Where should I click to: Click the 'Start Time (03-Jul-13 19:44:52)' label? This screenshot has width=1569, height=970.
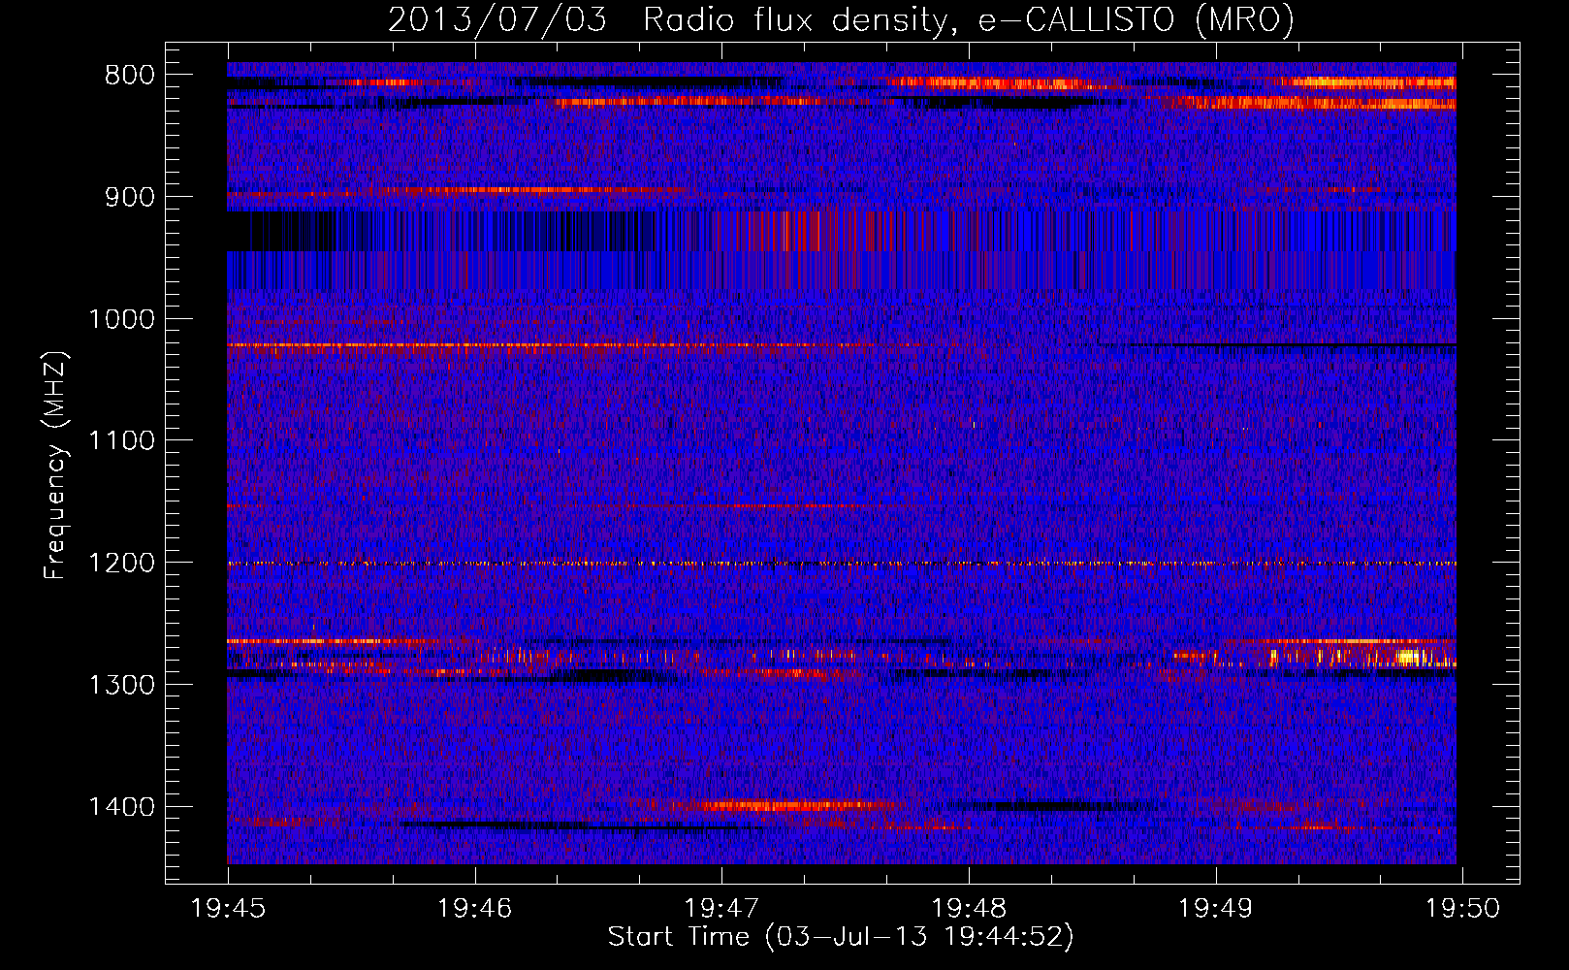point(841,937)
